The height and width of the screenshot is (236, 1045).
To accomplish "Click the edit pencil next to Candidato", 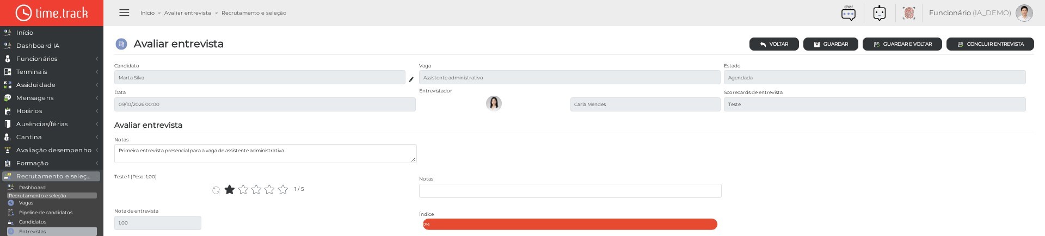I will (411, 79).
